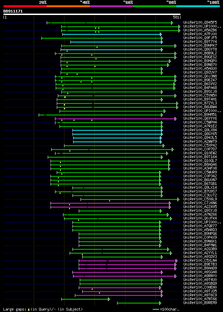Click the UniRef100_Q943L5 label
This screenshot has height=312, width=223.
pos(200,138)
